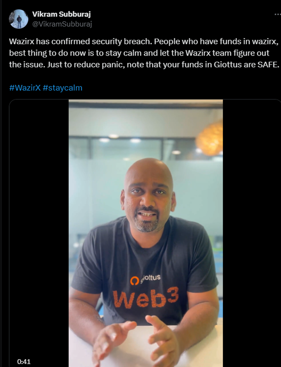
Task: Open the three-dot more options menu
Action: (278, 15)
